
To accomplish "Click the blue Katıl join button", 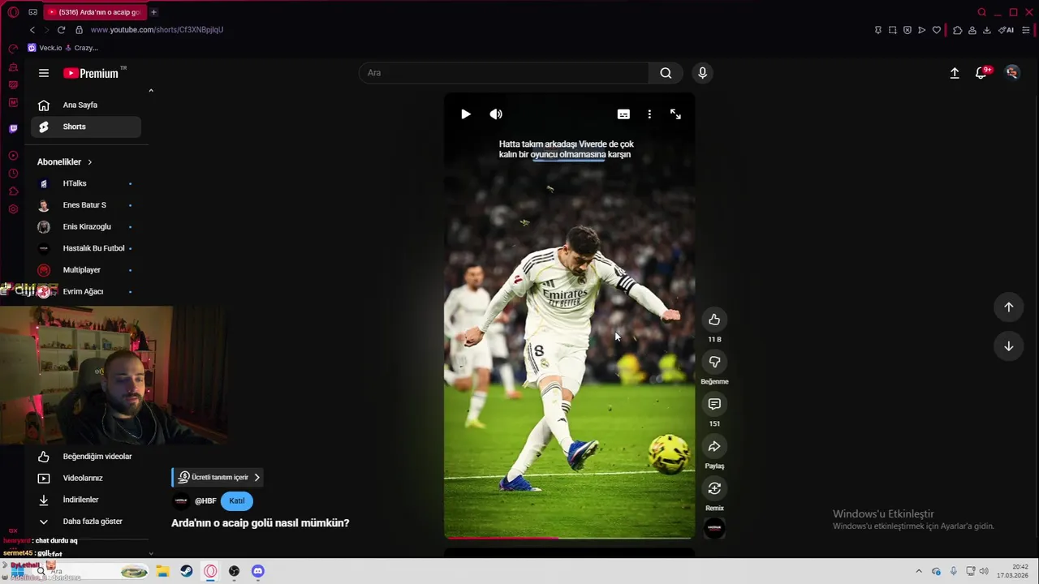I will (237, 501).
